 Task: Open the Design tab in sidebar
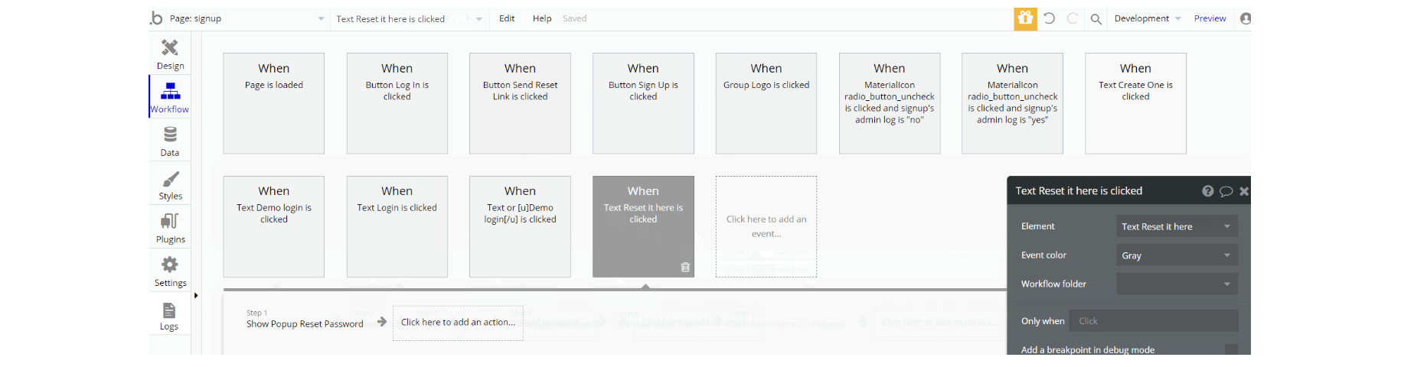point(170,54)
